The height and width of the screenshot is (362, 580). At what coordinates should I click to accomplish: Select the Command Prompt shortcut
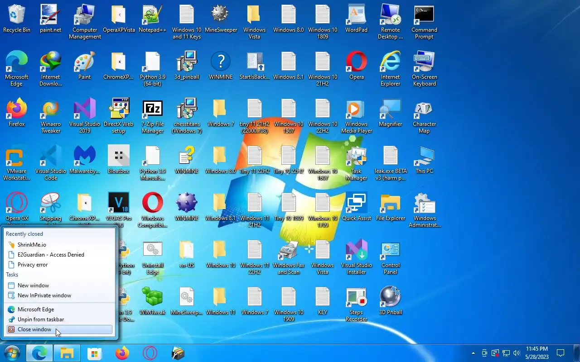[x=425, y=22]
